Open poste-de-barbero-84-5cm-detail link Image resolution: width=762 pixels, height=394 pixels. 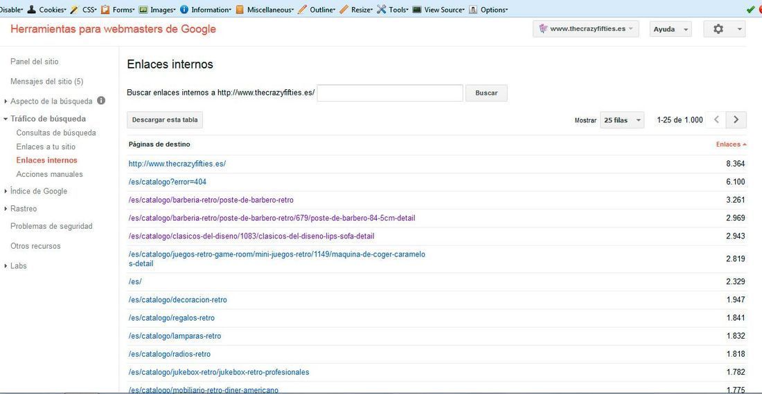click(x=272, y=218)
